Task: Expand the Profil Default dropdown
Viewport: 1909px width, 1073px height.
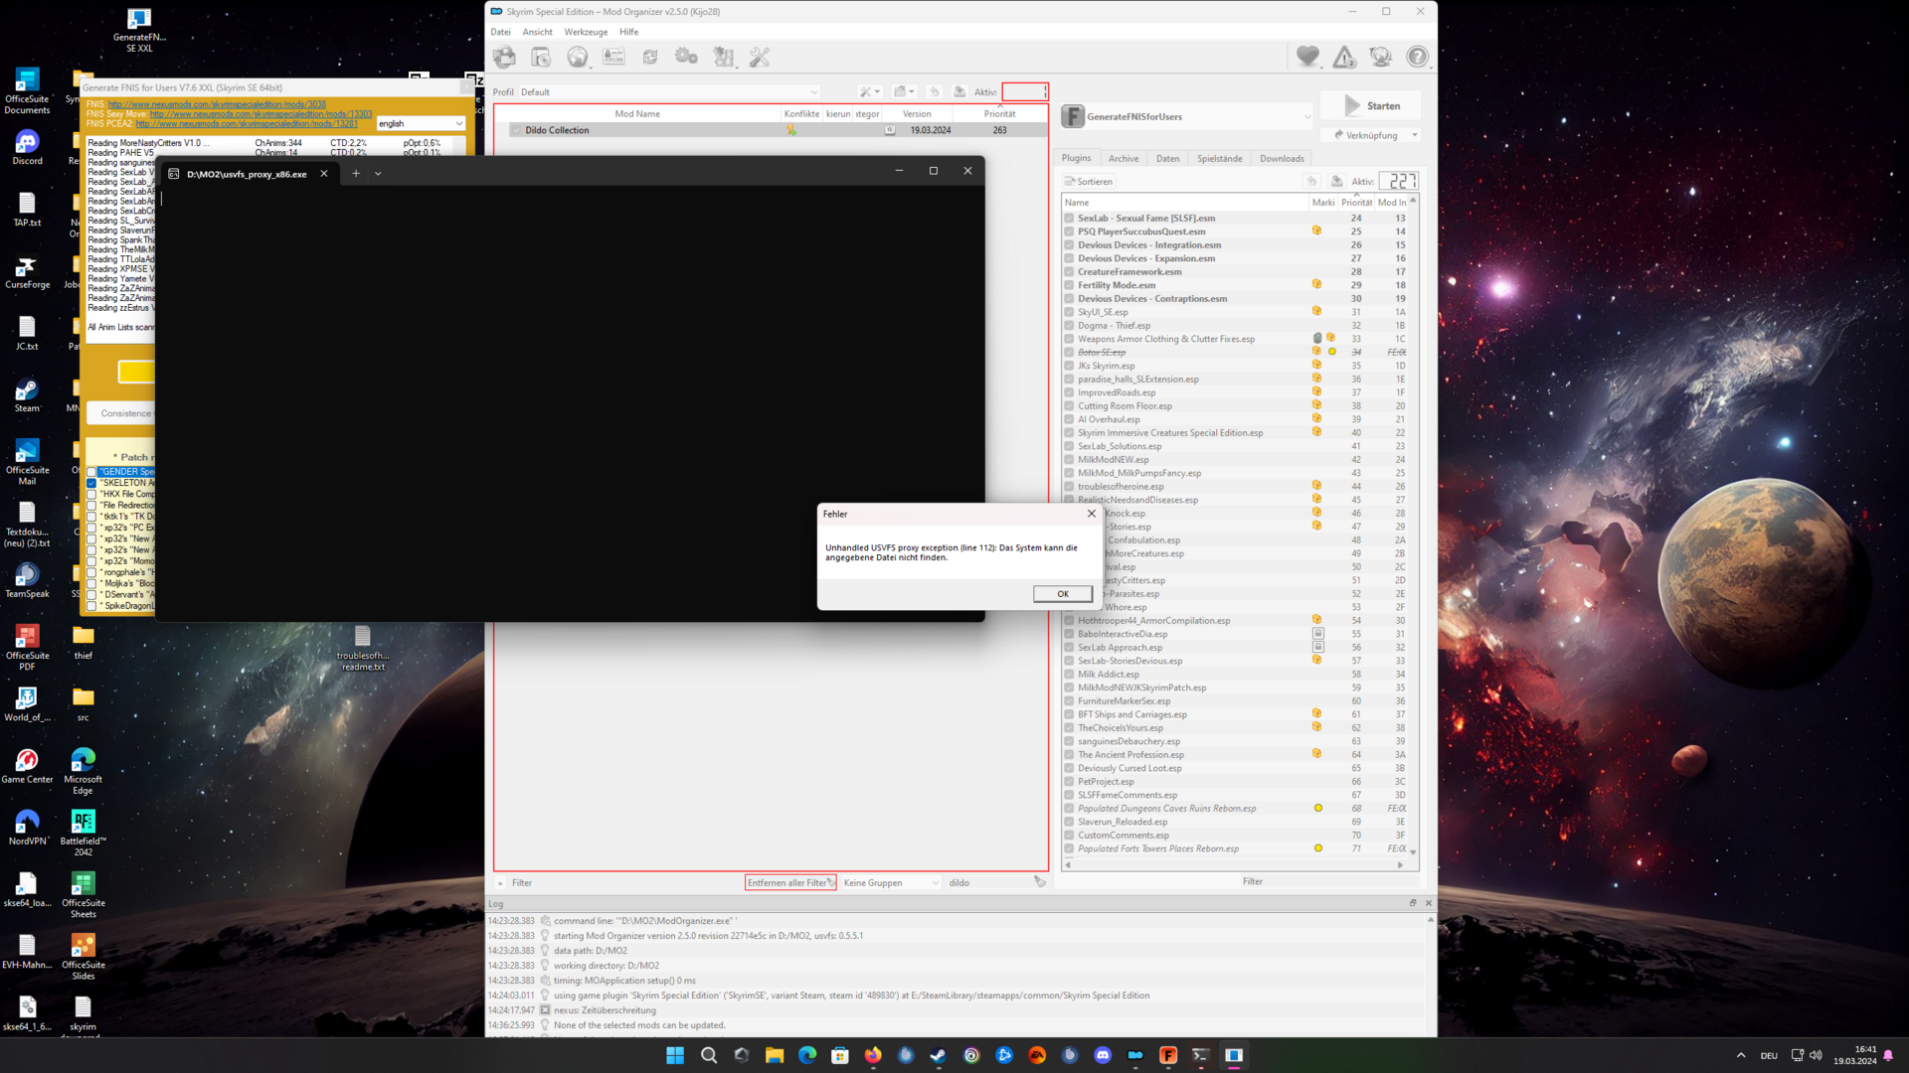Action: tap(669, 91)
